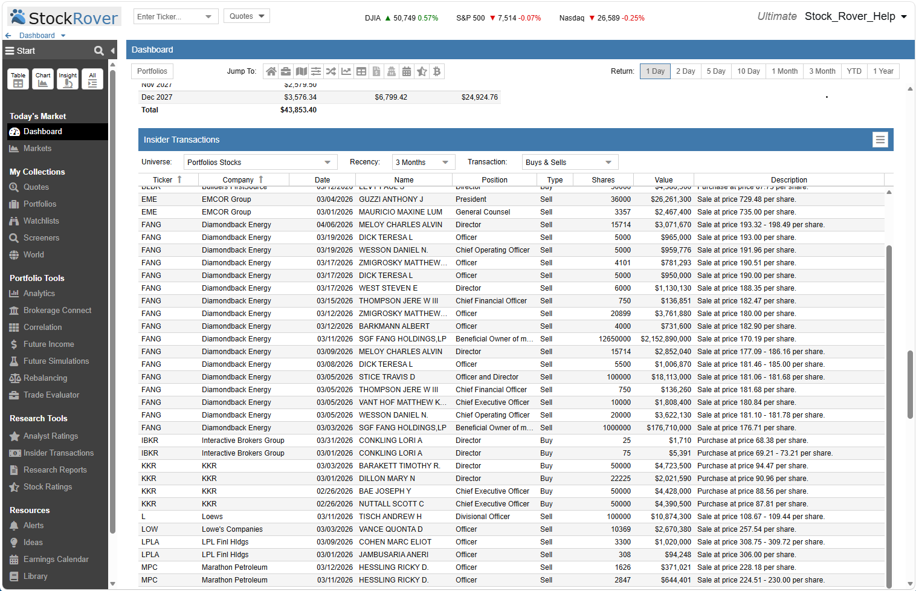Click the Shares column header

(x=603, y=180)
